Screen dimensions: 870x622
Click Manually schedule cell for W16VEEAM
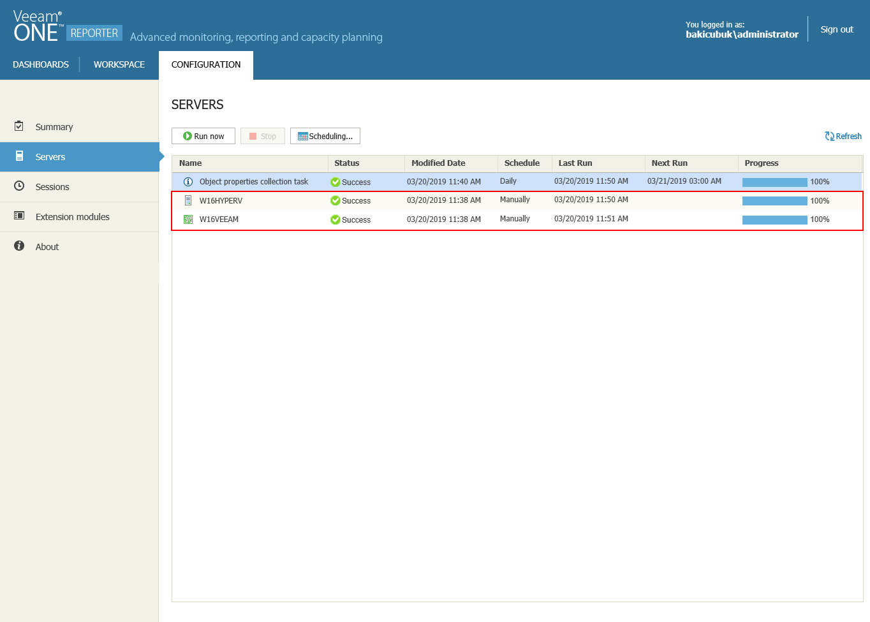coord(515,219)
